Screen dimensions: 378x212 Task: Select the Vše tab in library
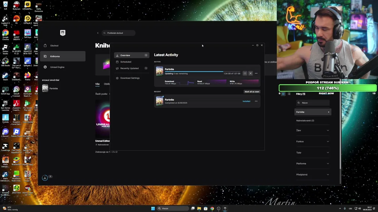click(97, 84)
